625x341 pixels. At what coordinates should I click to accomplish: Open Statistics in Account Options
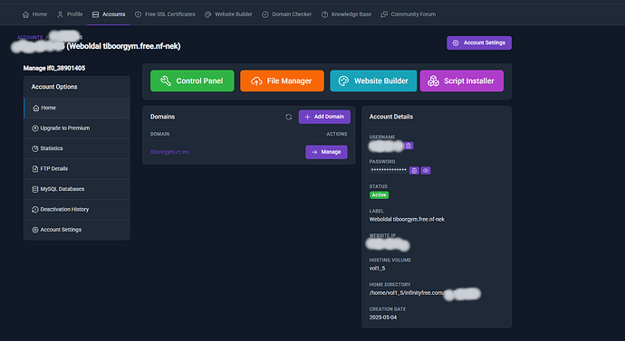pyautogui.click(x=77, y=148)
